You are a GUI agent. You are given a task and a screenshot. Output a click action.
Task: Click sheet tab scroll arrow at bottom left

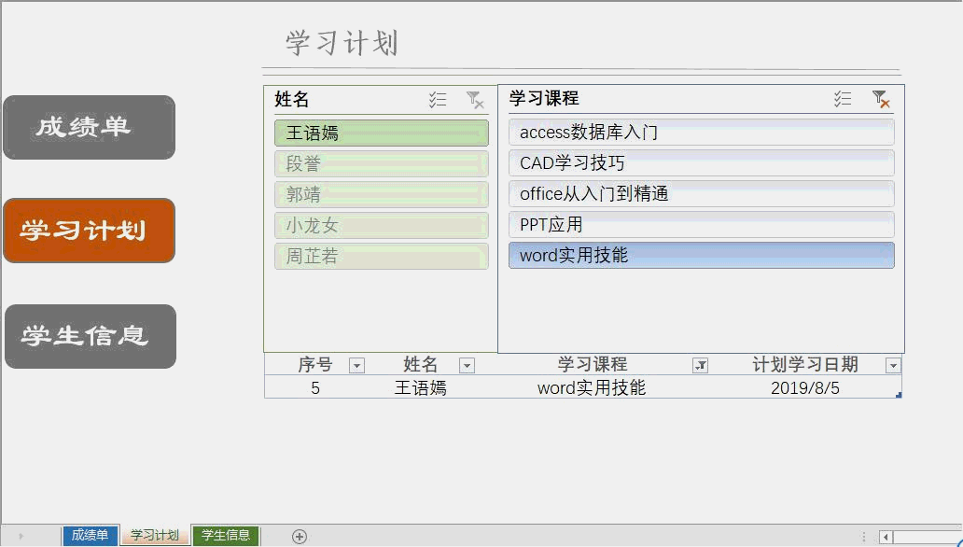pyautogui.click(x=21, y=537)
